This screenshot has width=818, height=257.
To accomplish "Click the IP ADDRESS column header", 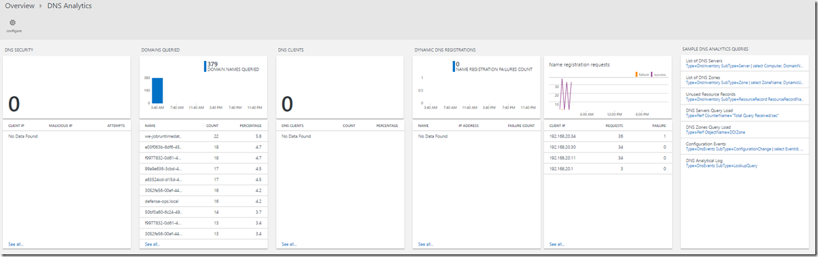I will pos(469,125).
